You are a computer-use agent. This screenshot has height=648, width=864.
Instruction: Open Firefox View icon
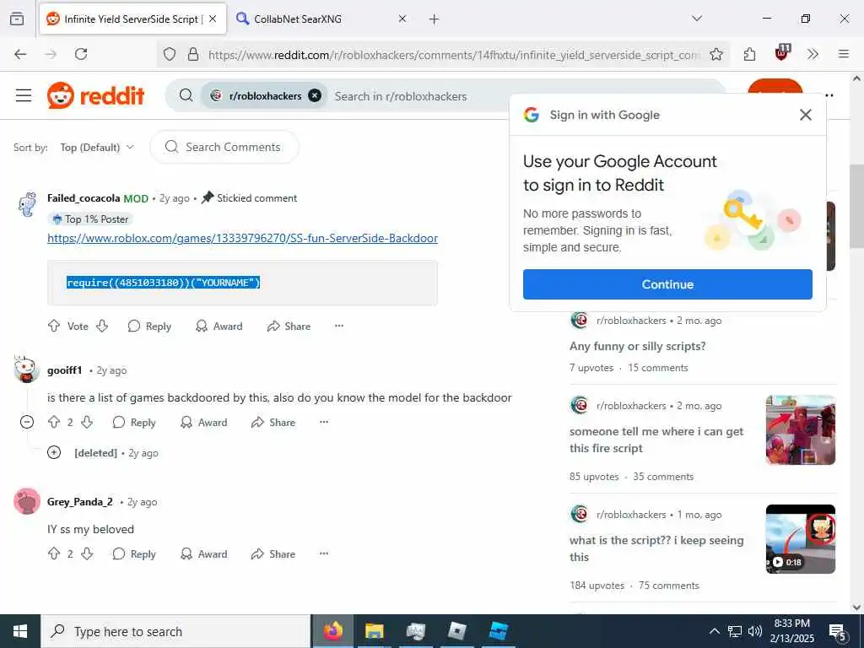coord(17,19)
